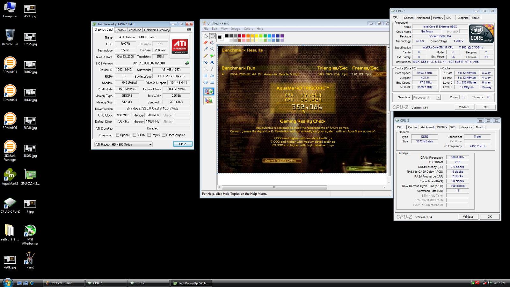510x287 pixels.
Task: Open the setfsb_2_2 folder on desktop
Action: coord(10,233)
